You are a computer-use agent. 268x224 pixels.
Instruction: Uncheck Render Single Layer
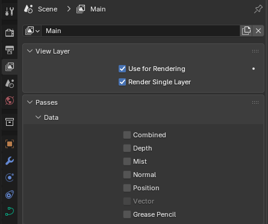coord(122,82)
